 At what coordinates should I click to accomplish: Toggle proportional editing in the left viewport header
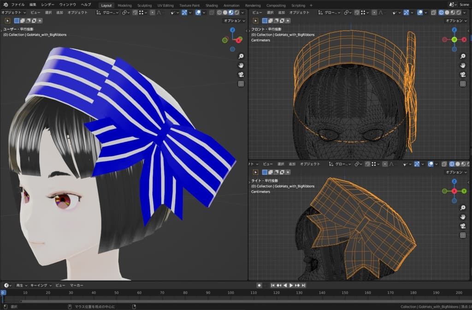tap(153, 12)
